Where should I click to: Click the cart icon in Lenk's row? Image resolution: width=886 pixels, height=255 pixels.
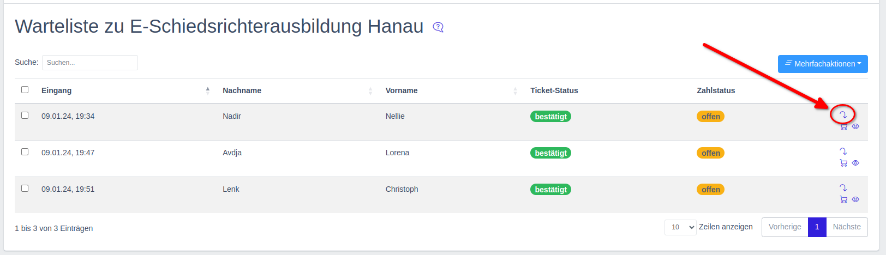(x=843, y=199)
